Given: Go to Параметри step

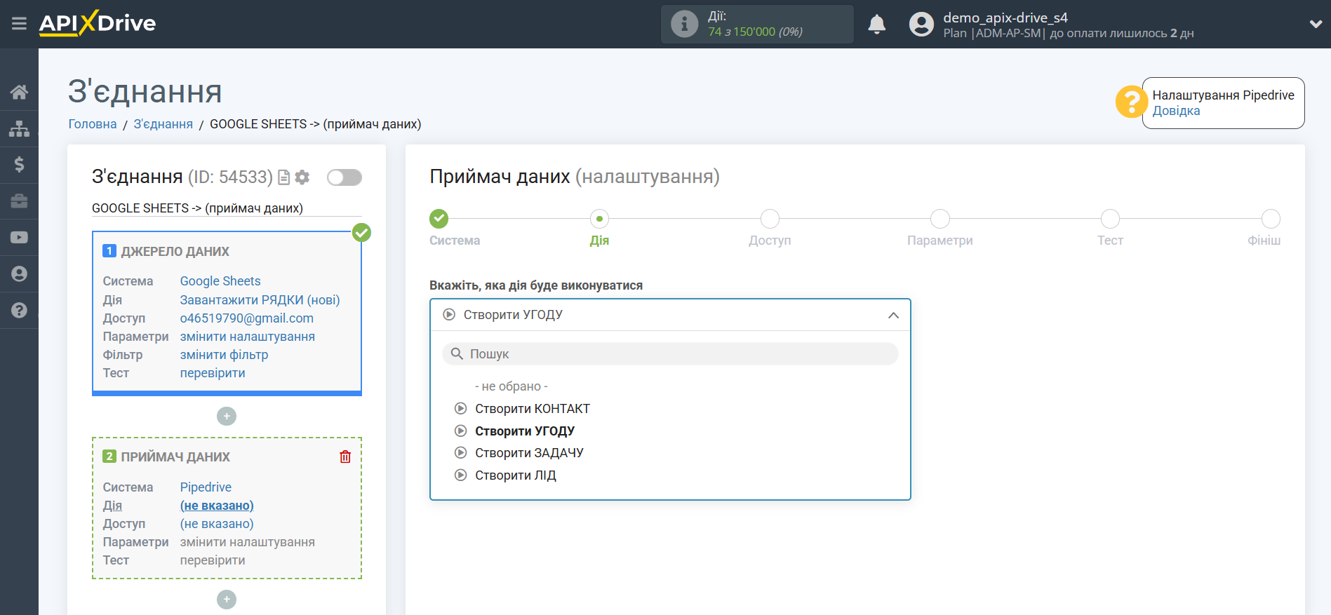Looking at the screenshot, I should [940, 219].
